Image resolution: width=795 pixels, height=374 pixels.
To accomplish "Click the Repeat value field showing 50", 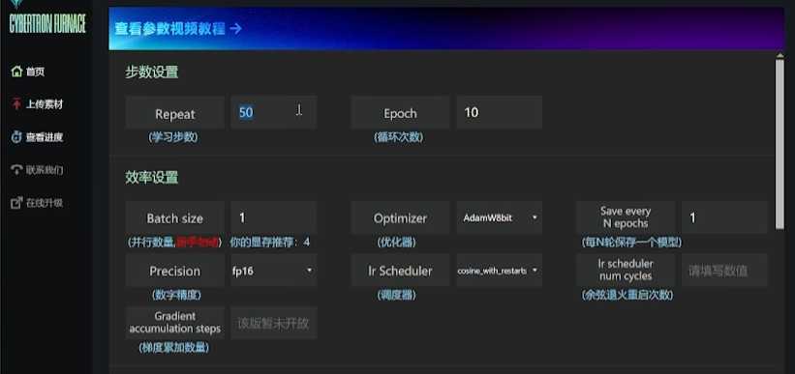I will [273, 112].
